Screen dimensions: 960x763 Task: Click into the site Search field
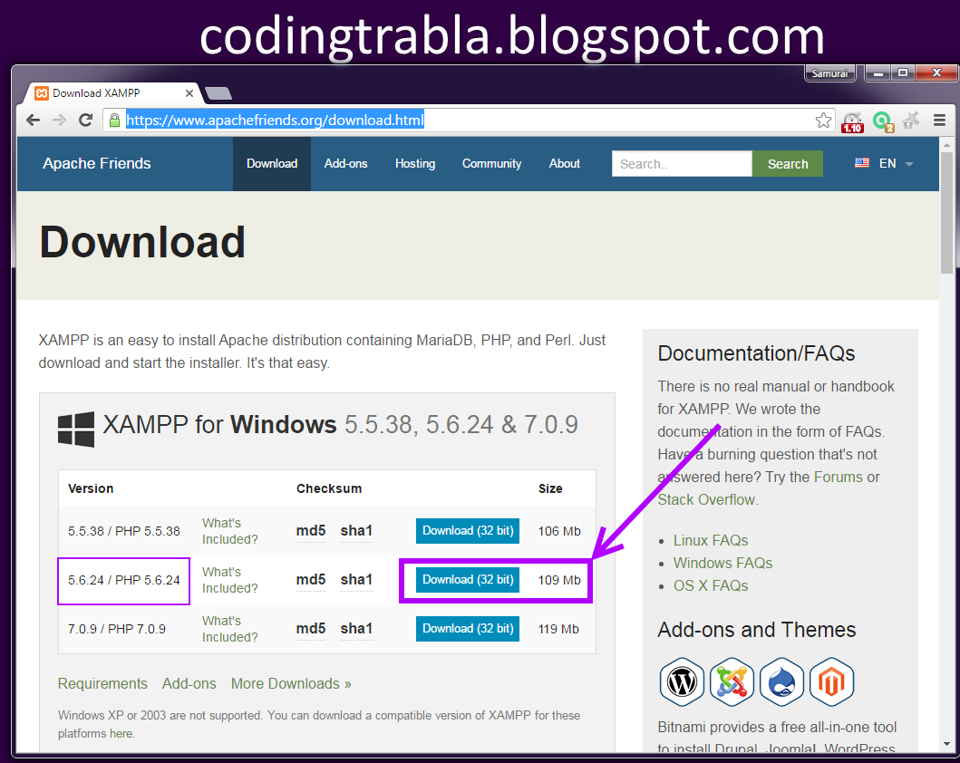[682, 163]
